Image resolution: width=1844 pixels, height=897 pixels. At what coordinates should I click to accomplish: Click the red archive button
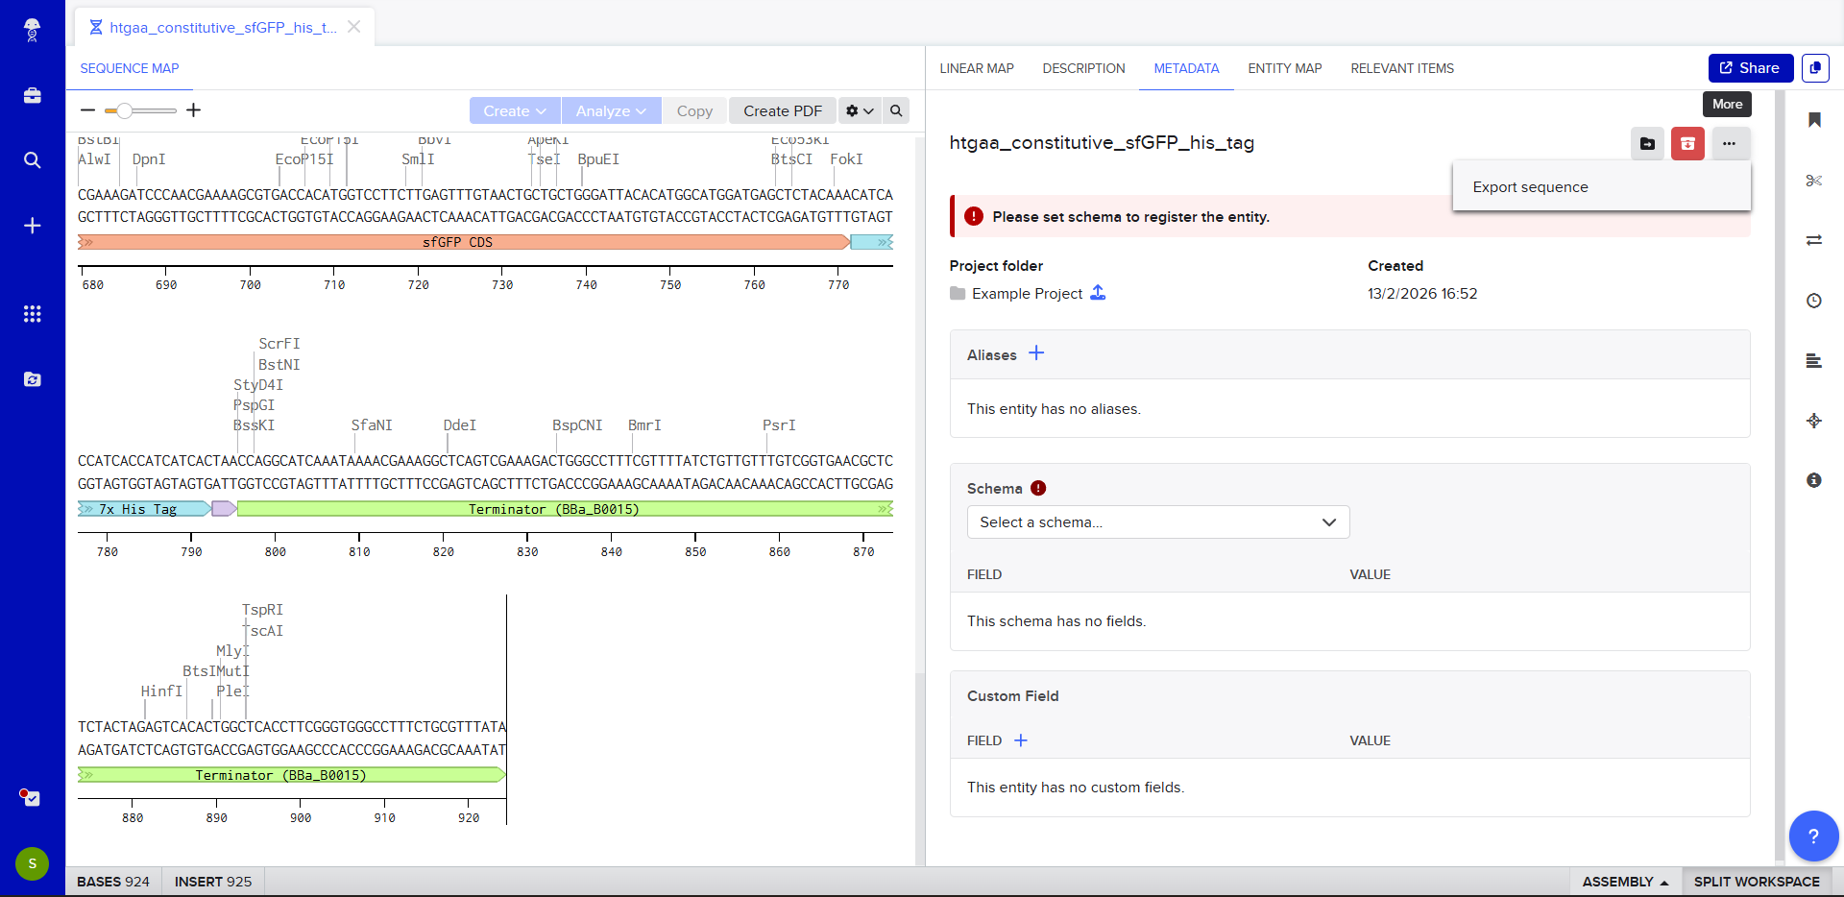(x=1687, y=144)
